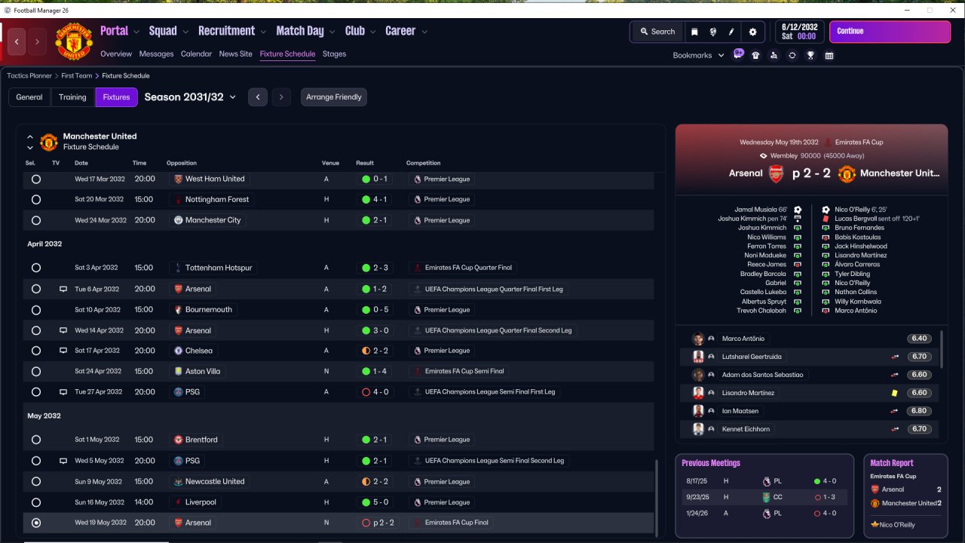Image resolution: width=965 pixels, height=543 pixels.
Task: Select the West Ham United fixture radio button
Action: [x=36, y=179]
